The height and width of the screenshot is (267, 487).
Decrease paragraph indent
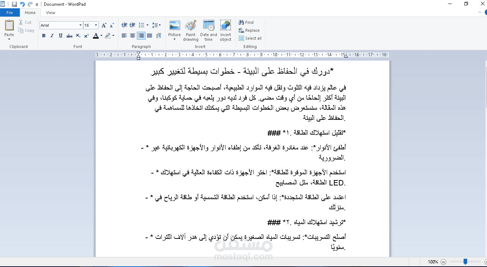coord(125,25)
